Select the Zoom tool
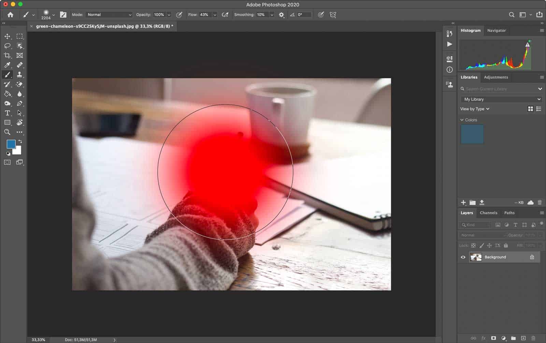Screen dimensions: 546x343 tap(8, 132)
